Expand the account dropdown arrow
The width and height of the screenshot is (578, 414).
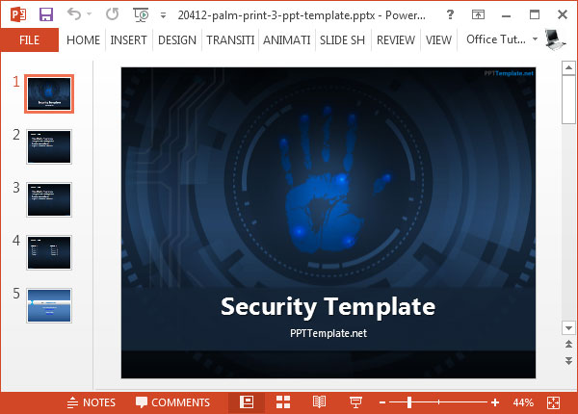[535, 39]
